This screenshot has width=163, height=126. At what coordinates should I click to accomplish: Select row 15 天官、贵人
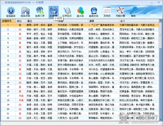pyautogui.click(x=80, y=87)
